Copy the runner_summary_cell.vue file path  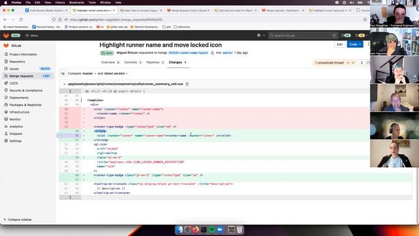187,84
